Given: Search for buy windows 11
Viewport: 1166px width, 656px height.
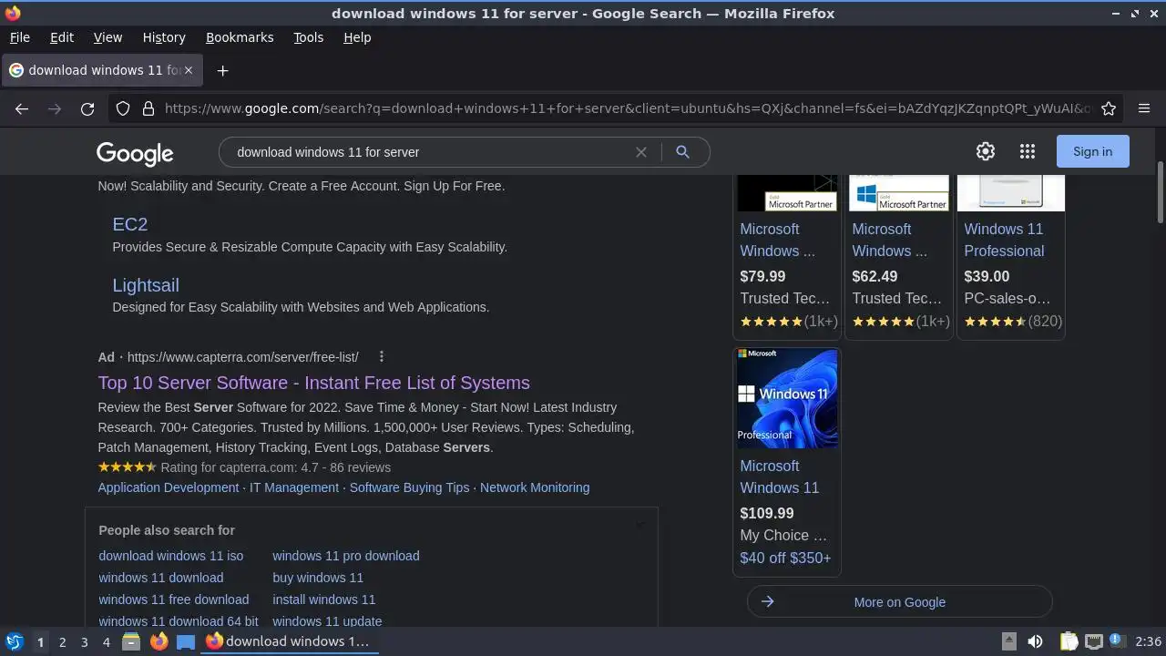Looking at the screenshot, I should pos(318,578).
